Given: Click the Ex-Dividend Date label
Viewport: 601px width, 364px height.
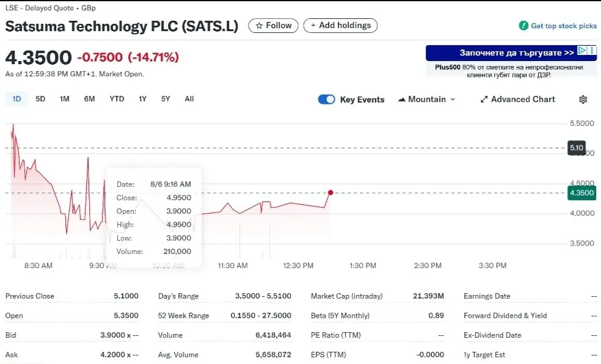Looking at the screenshot, I should coord(492,335).
